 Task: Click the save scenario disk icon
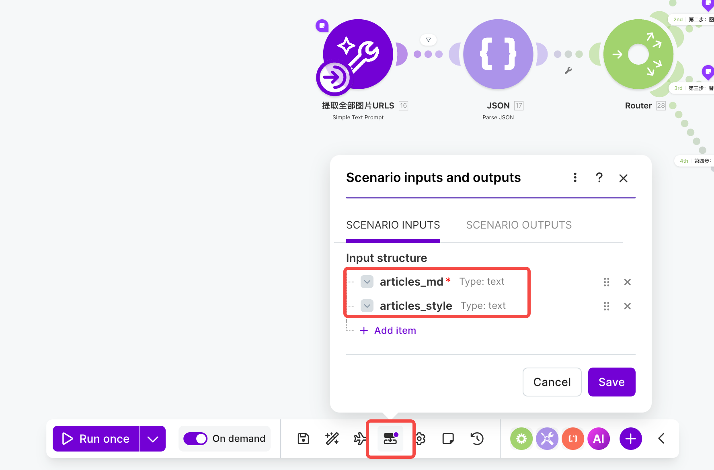point(304,439)
